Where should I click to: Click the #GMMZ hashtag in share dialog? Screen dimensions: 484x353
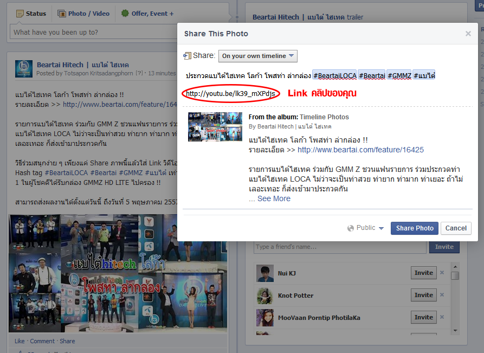coord(399,76)
